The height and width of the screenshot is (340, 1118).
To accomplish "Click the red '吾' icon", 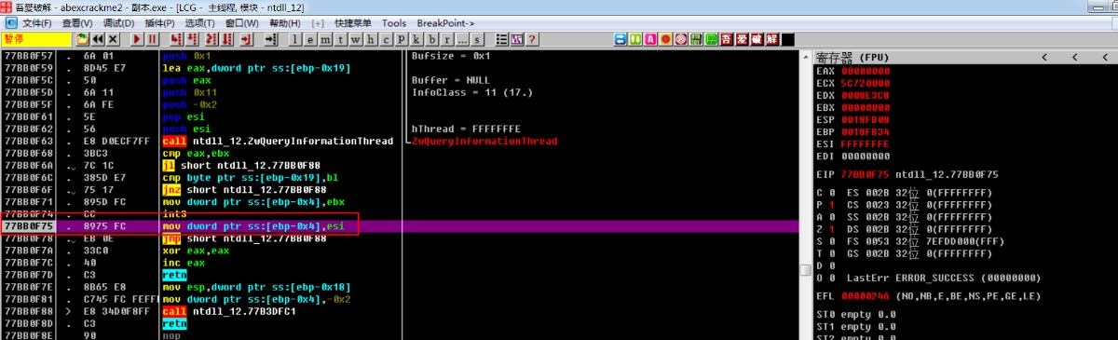I will [726, 38].
